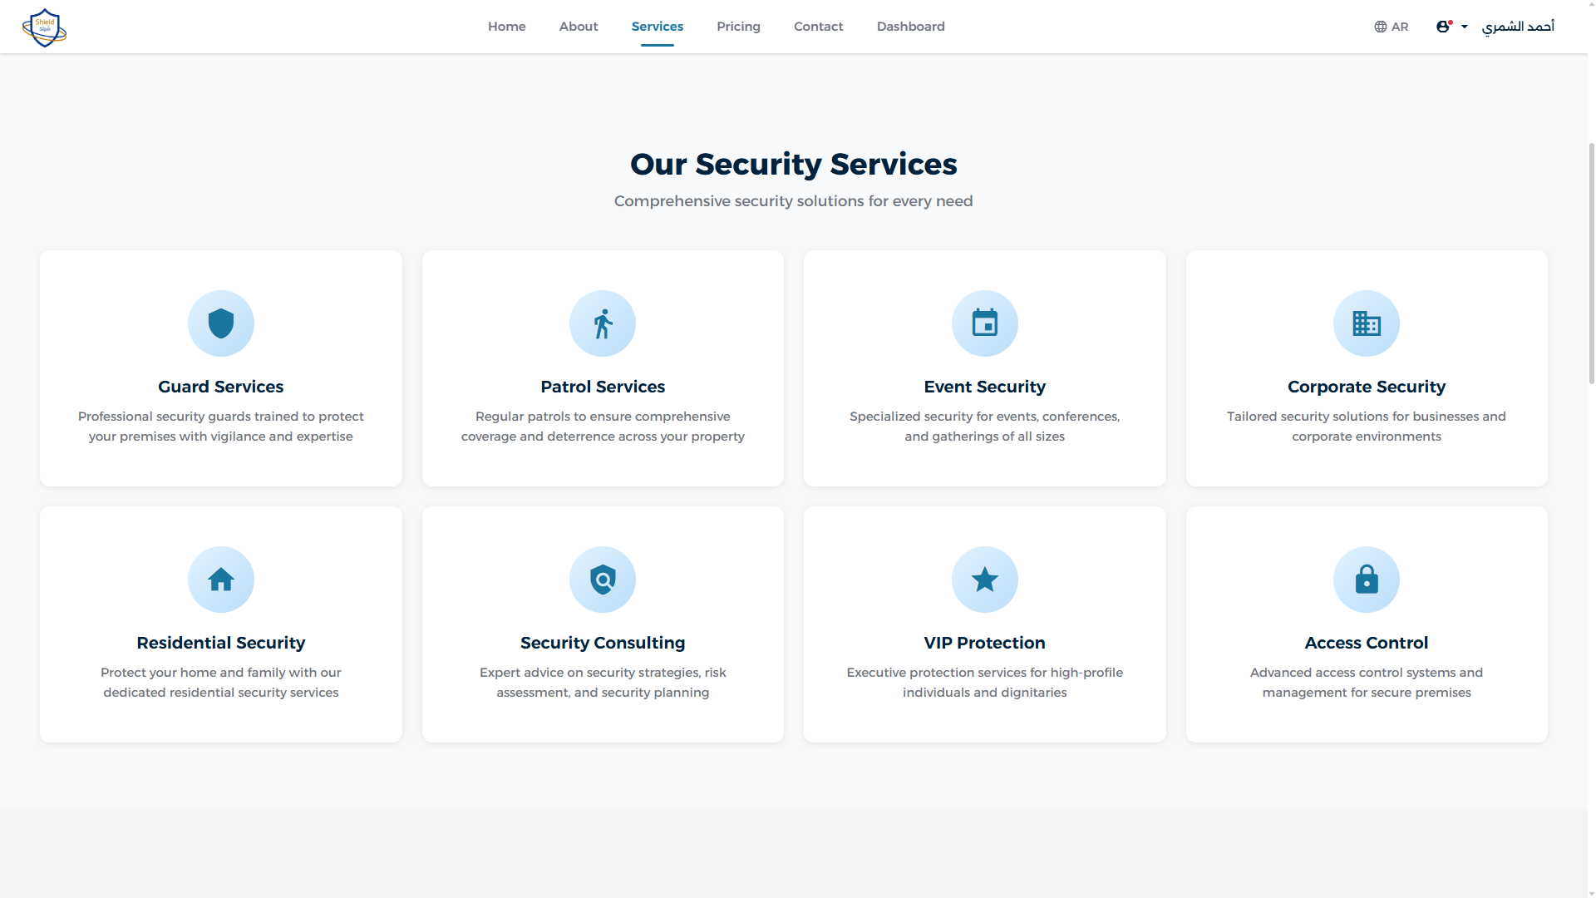Click the padlock icon for Access Control
This screenshot has width=1596, height=898.
(x=1366, y=580)
